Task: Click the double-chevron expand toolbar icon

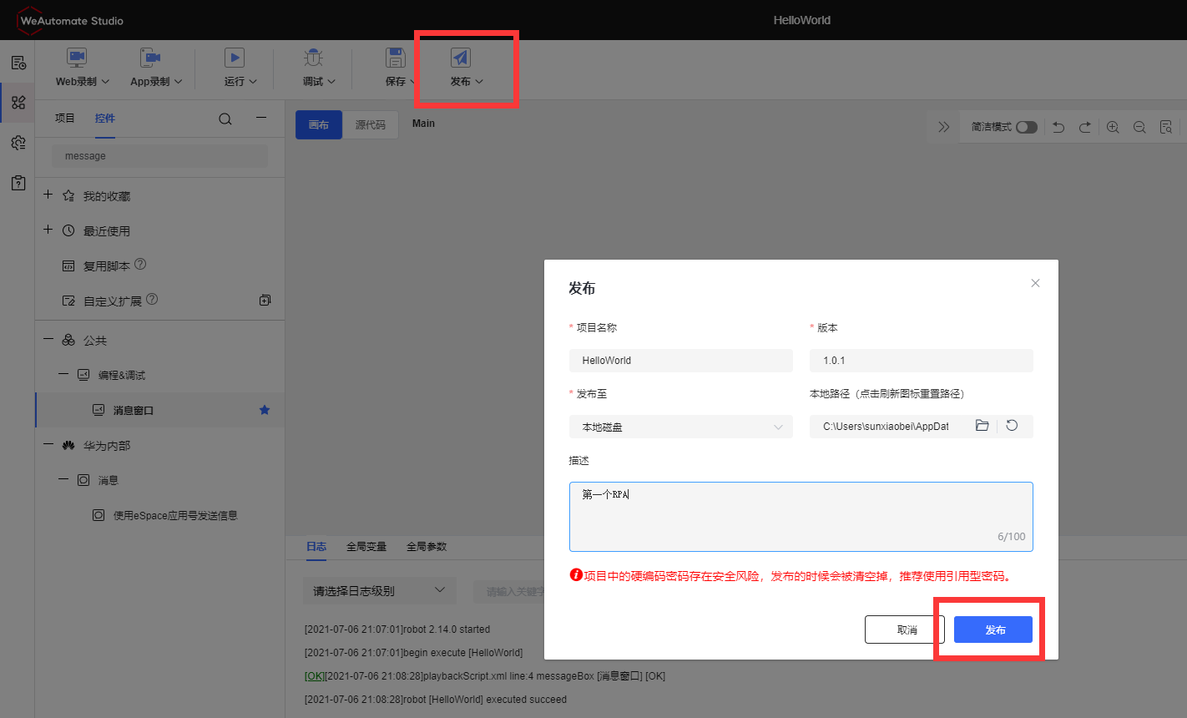Action: pyautogui.click(x=944, y=127)
